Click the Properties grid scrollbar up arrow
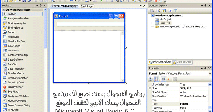213x112 pixels. (210, 84)
